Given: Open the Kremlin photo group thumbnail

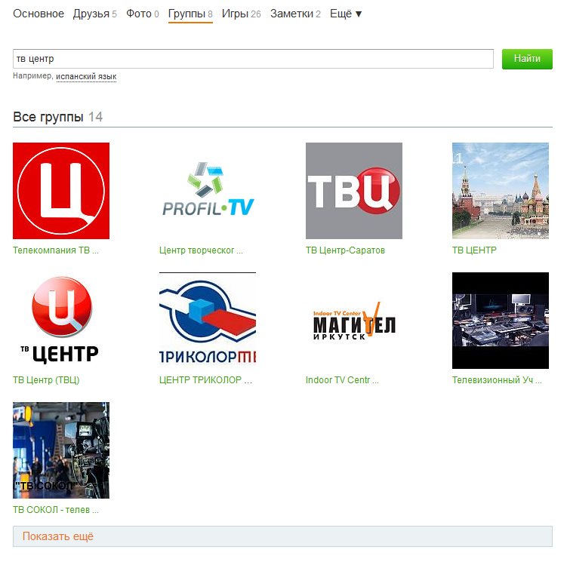Looking at the screenshot, I should click(x=501, y=191).
